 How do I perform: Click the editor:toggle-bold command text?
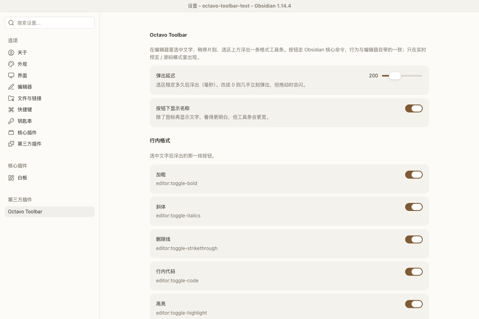(x=176, y=183)
